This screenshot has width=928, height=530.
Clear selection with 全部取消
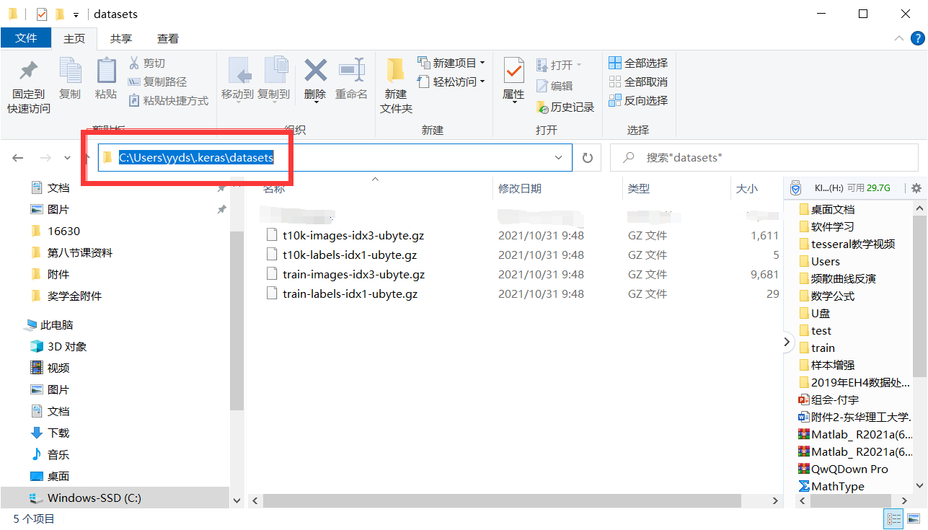pos(637,81)
